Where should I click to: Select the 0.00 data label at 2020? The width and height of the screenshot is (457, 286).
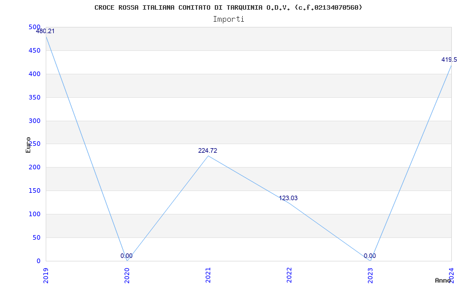pyautogui.click(x=126, y=256)
